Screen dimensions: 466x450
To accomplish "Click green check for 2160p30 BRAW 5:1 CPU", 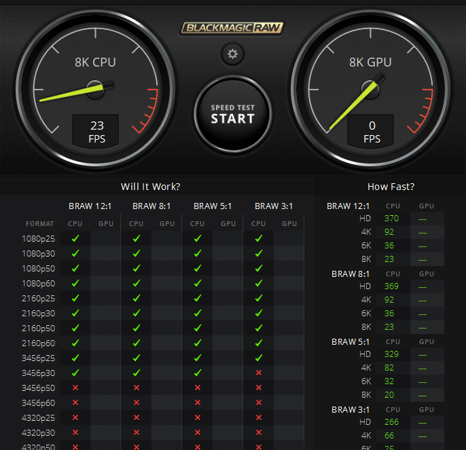I will (x=198, y=313).
